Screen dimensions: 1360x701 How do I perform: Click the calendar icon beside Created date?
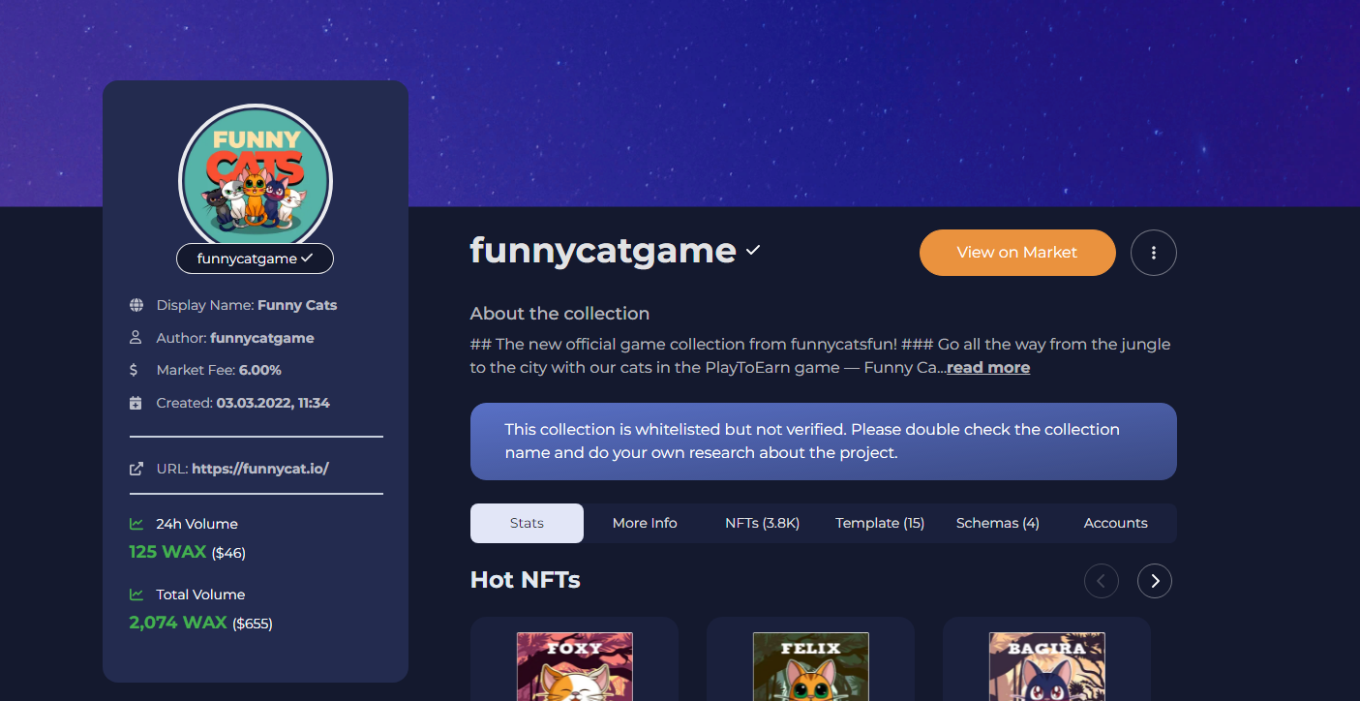pyautogui.click(x=136, y=403)
